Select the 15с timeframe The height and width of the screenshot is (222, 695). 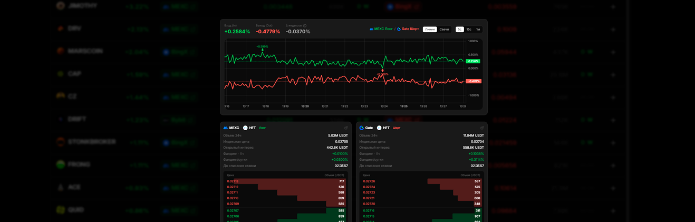tap(469, 30)
